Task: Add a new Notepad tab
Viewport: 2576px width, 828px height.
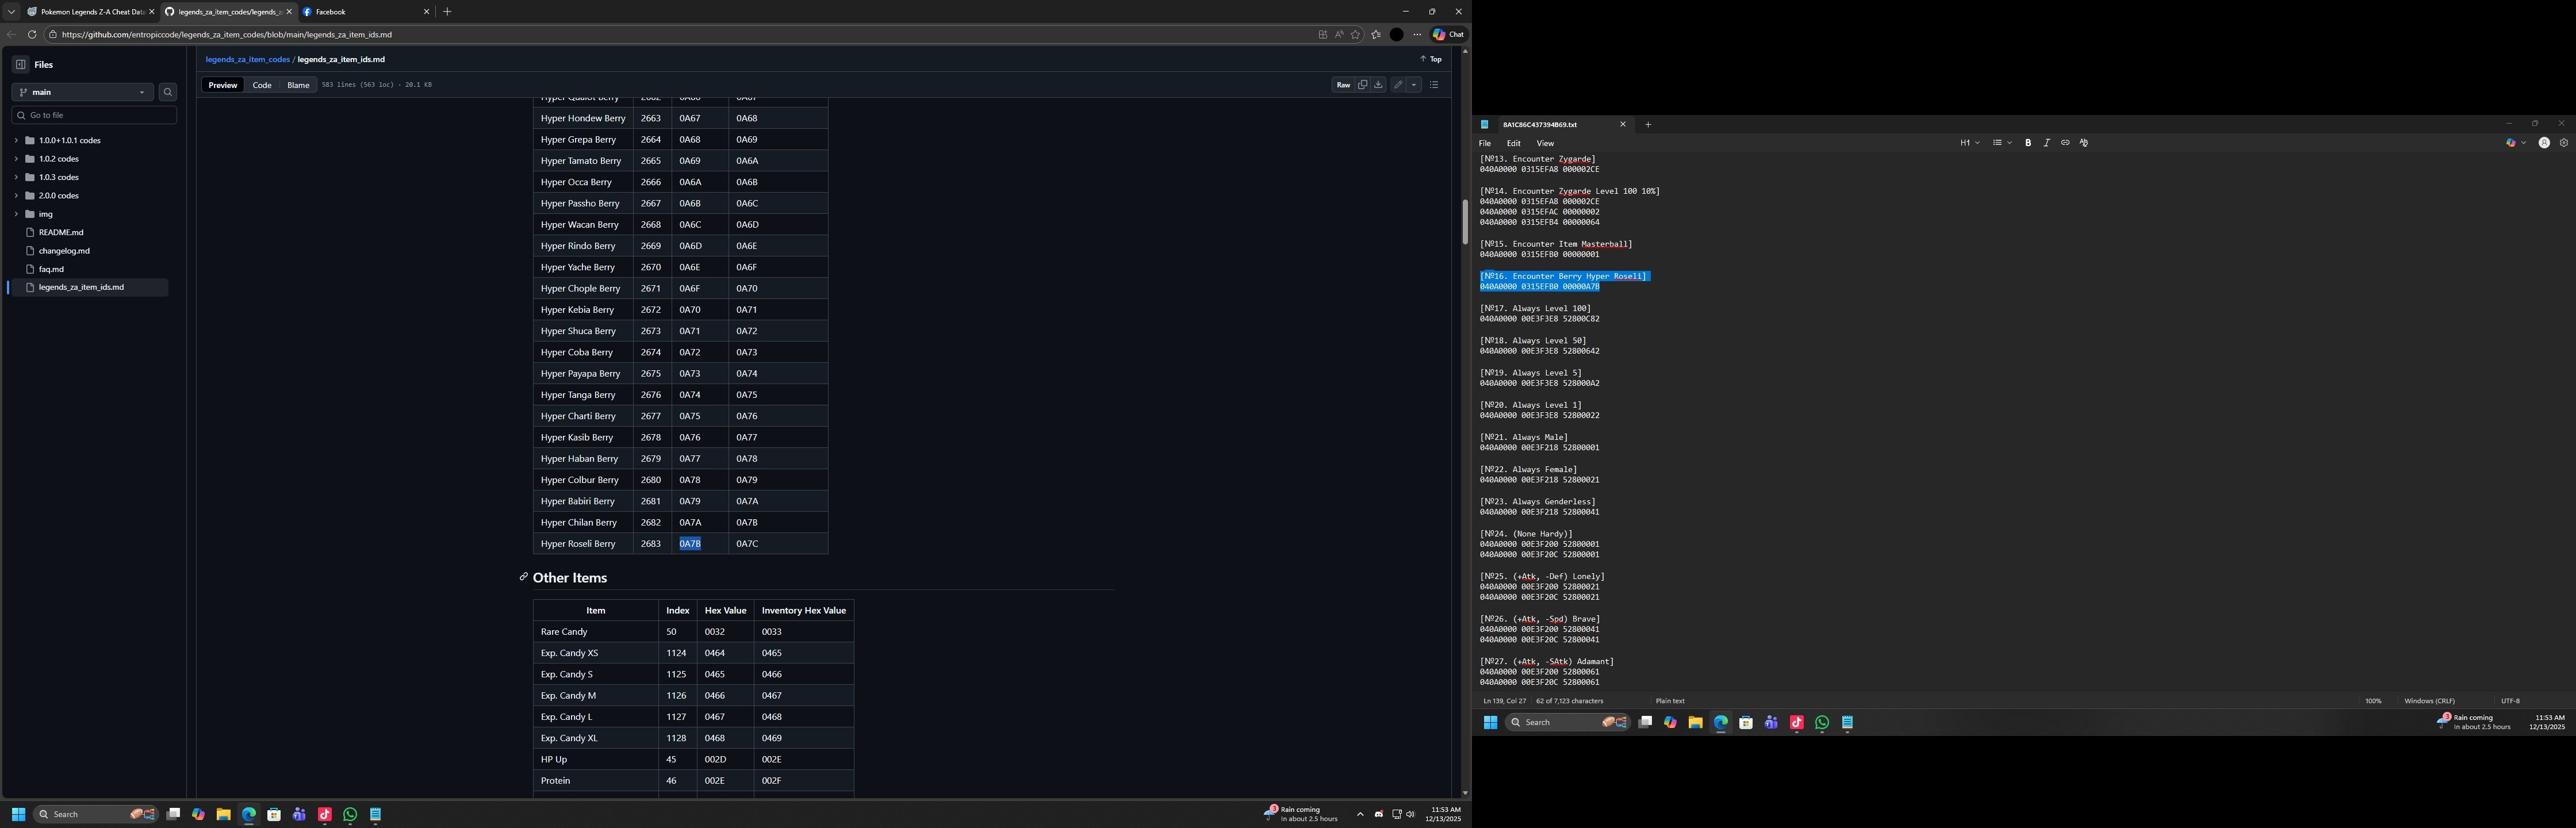Action: click(1648, 125)
